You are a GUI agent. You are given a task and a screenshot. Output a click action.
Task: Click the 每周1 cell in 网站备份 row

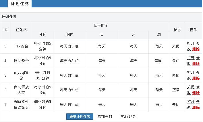point(159,61)
